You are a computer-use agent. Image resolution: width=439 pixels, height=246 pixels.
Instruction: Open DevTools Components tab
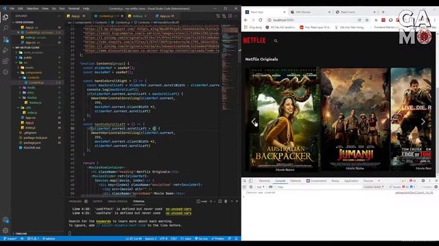(317, 180)
